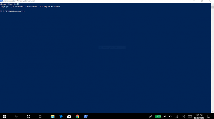
Task: Launch File Explorer from the taskbar
Action: coord(53,116)
